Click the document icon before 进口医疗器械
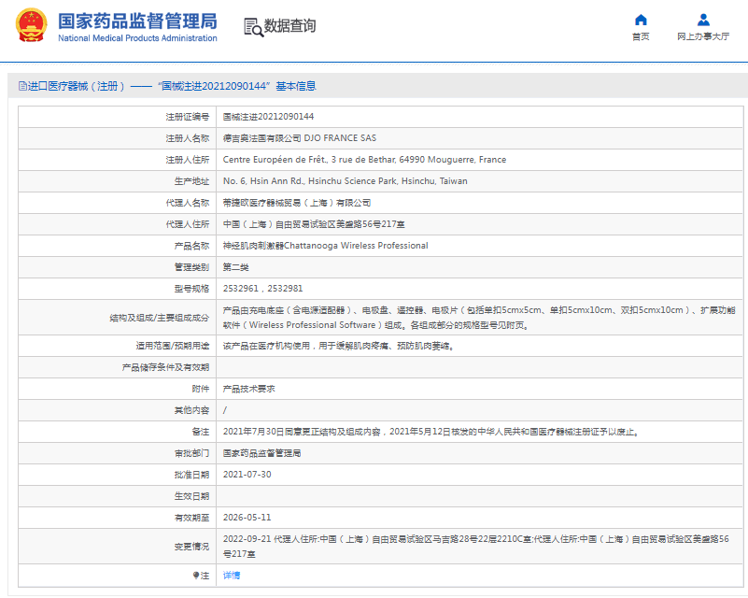This screenshot has width=748, height=598. (20, 86)
